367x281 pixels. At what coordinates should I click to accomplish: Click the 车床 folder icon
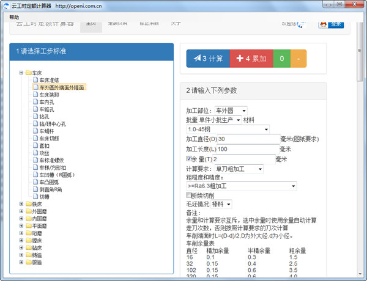pos(29,73)
